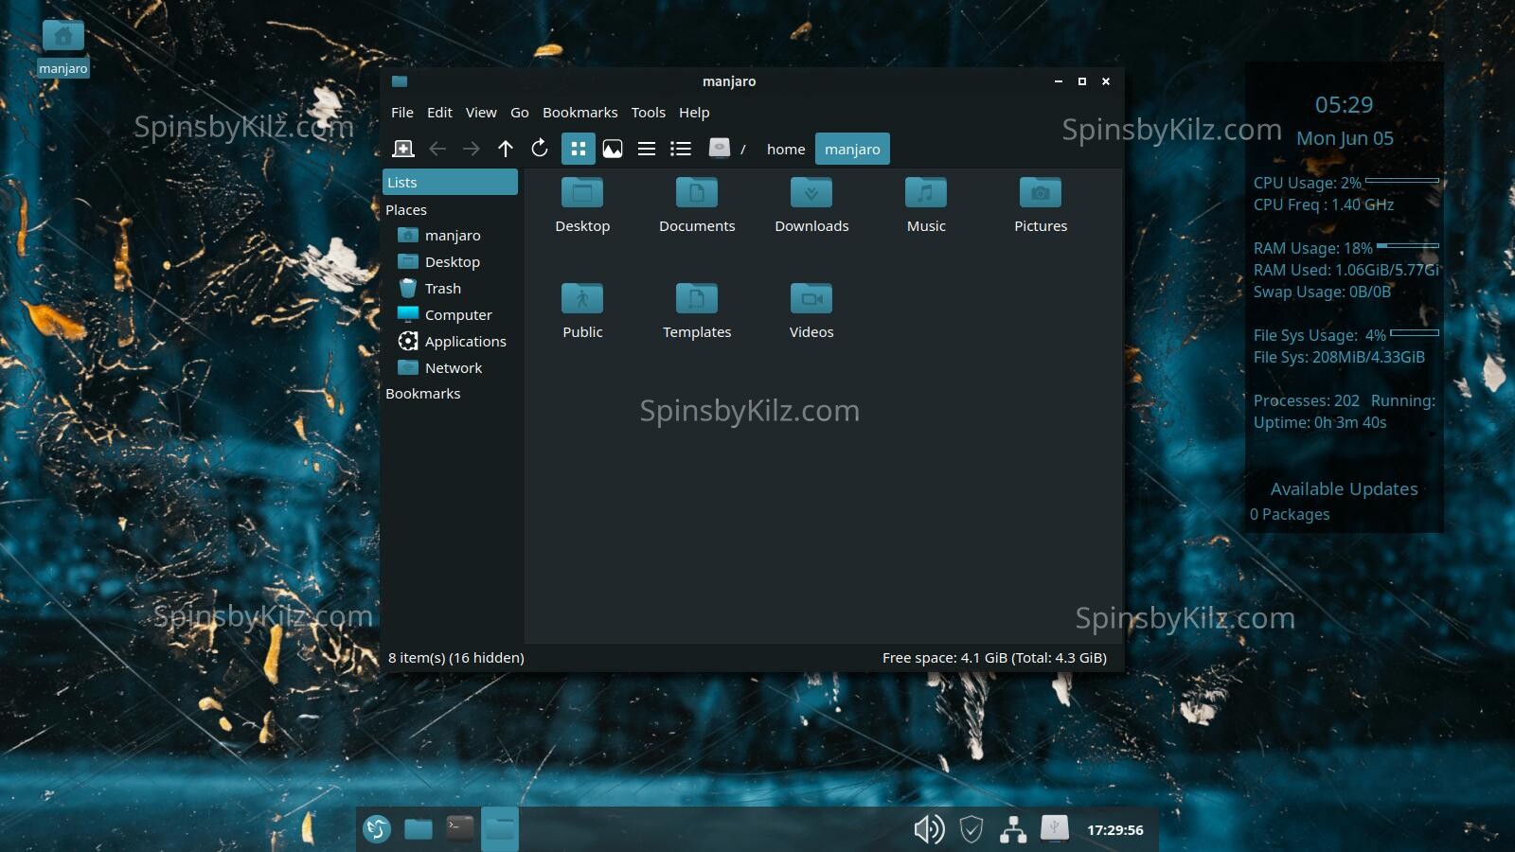Viewport: 1515px width, 852px height.
Task: Click the back navigation arrow
Action: click(437, 149)
